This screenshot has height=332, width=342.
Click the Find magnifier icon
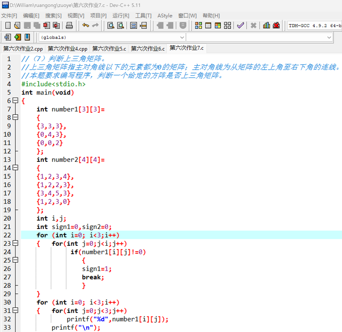pos(111,26)
